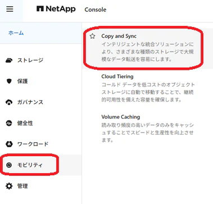Open the Volume Caching service
The width and height of the screenshot is (213, 204).
[x=121, y=117]
